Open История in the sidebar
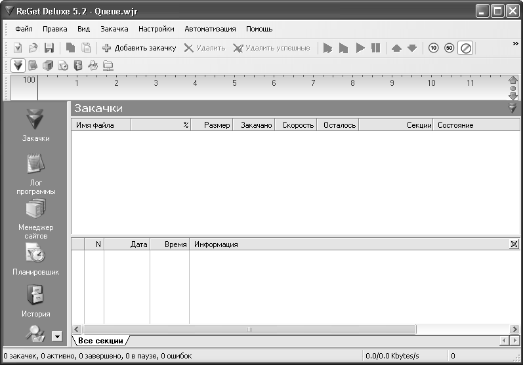Image resolution: width=523 pixels, height=365 pixels. [35, 301]
